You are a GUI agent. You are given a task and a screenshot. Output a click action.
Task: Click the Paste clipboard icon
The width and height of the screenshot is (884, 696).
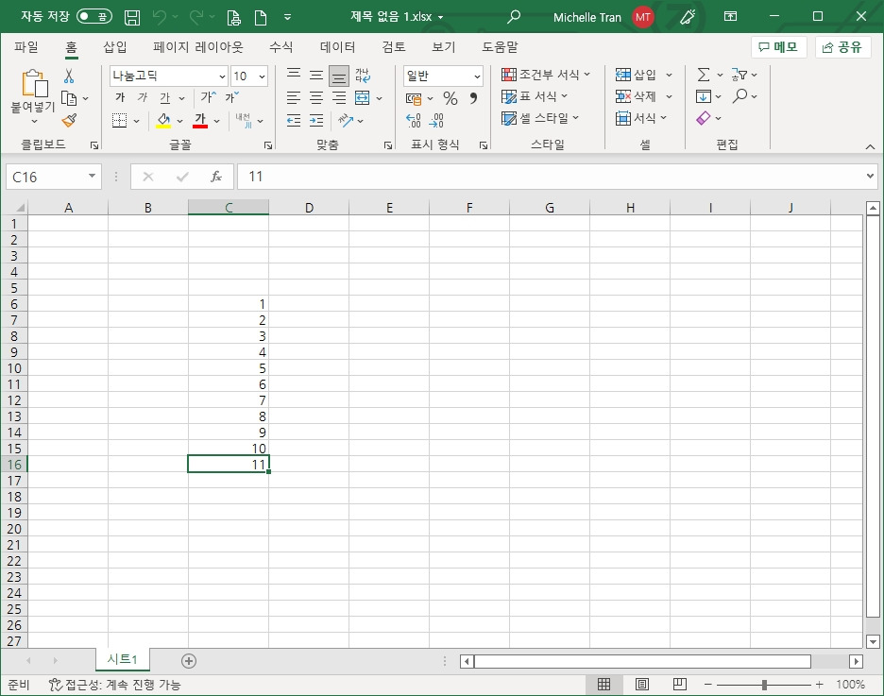pos(34,84)
